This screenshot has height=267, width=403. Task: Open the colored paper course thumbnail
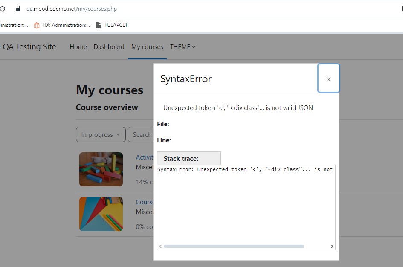[101, 214]
